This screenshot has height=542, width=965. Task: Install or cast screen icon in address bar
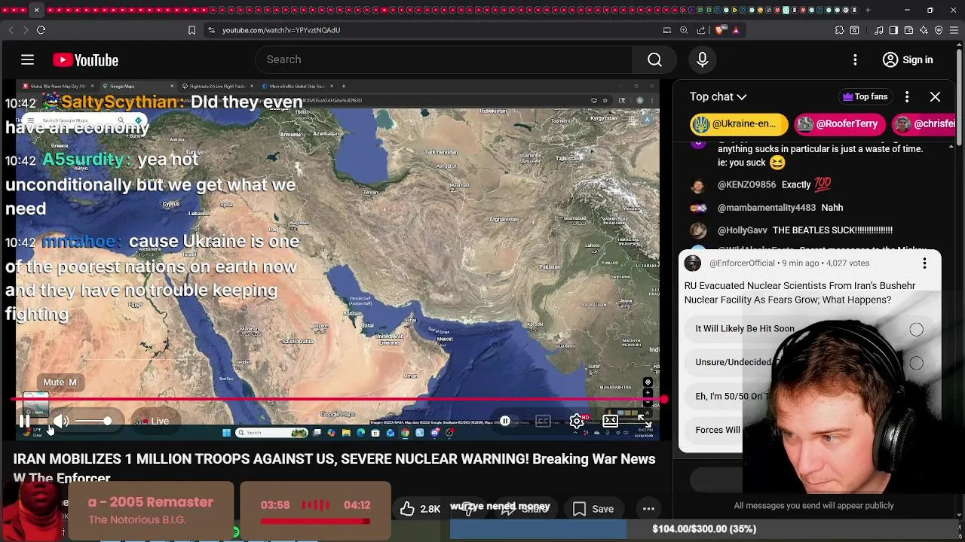[666, 30]
